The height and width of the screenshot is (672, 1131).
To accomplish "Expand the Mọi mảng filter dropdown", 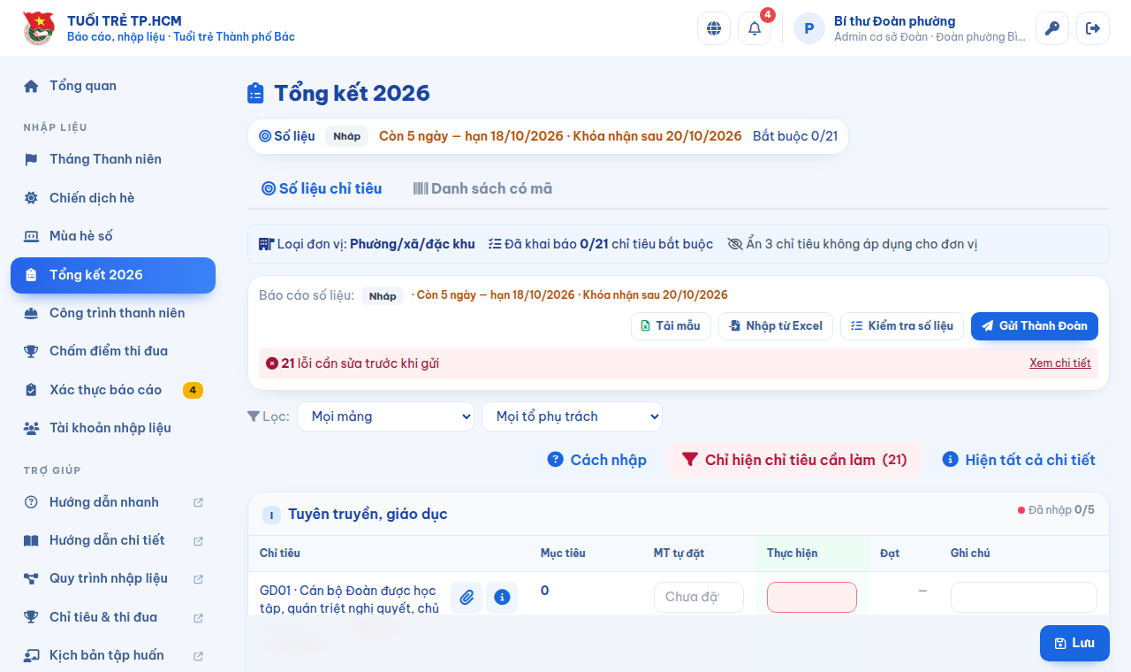I will 386,416.
